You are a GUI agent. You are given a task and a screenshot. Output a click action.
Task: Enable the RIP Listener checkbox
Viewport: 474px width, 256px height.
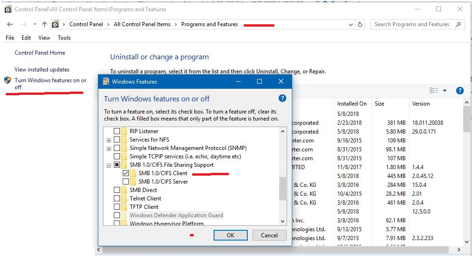(x=117, y=131)
